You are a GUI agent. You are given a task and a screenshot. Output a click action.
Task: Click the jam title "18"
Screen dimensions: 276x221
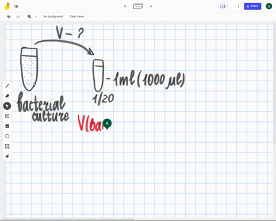[x=16, y=6]
